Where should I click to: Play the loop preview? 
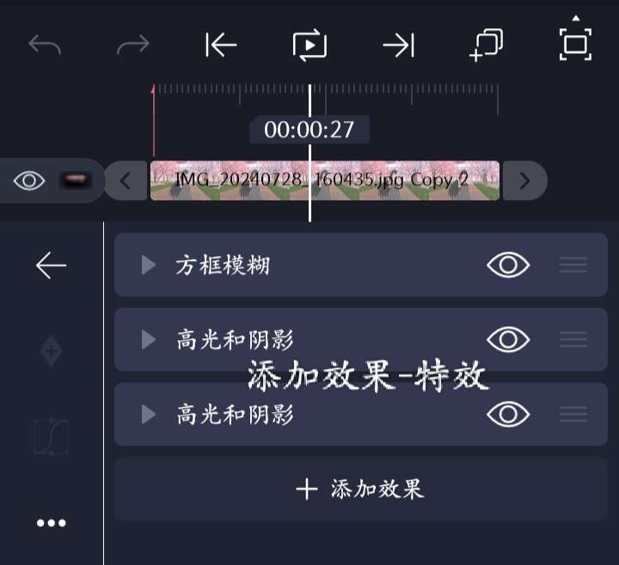(309, 45)
